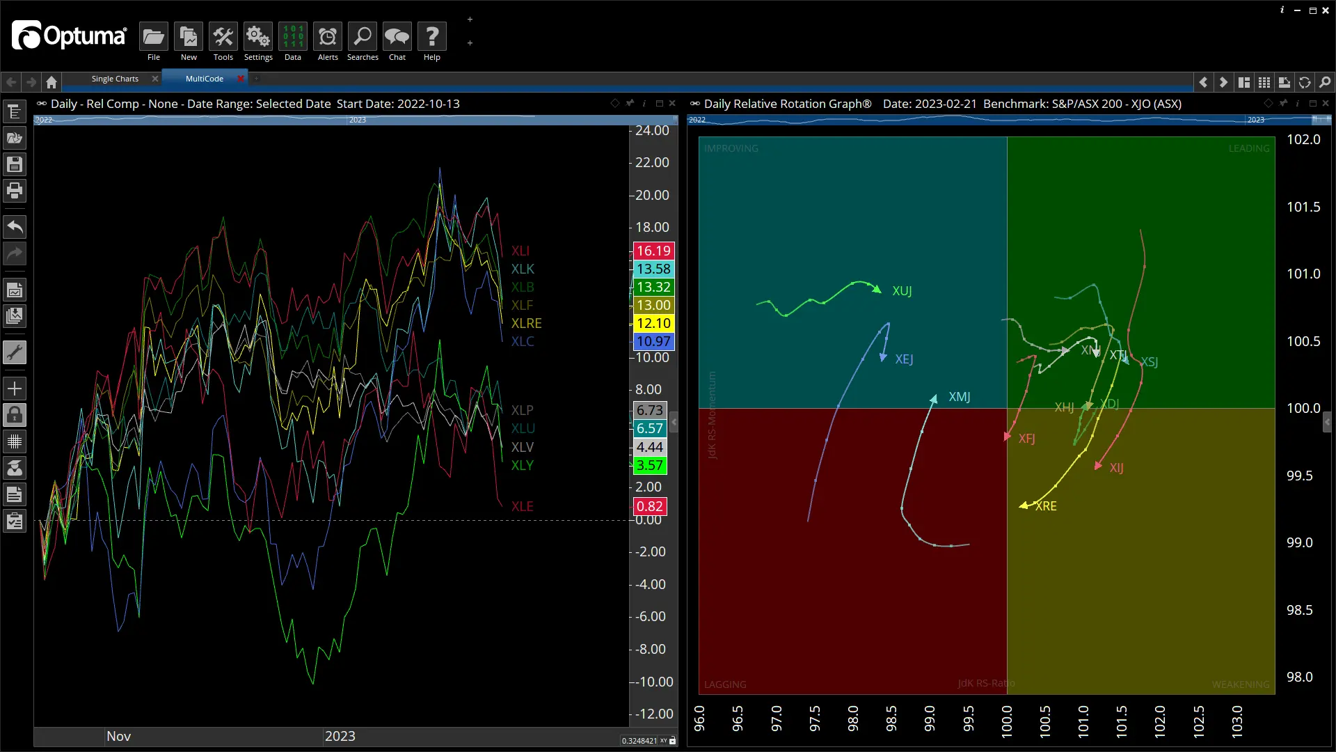Screen dimensions: 1336x752
Task: Click the XLK legend label
Action: [523, 269]
